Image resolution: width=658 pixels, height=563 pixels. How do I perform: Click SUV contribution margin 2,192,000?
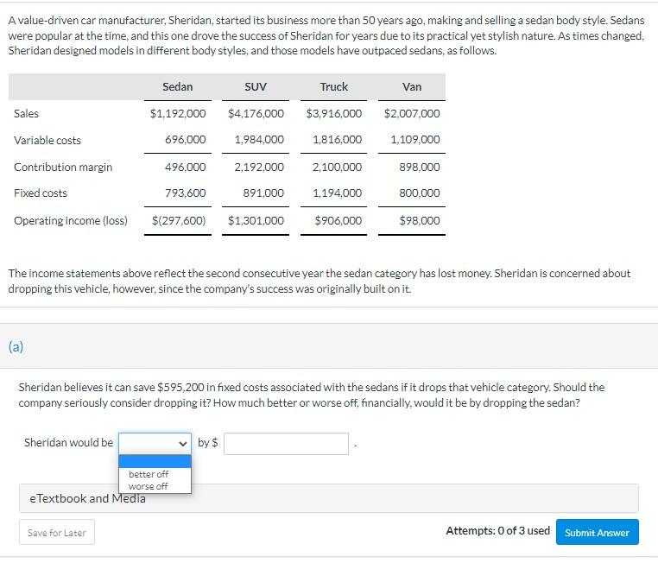tap(259, 167)
